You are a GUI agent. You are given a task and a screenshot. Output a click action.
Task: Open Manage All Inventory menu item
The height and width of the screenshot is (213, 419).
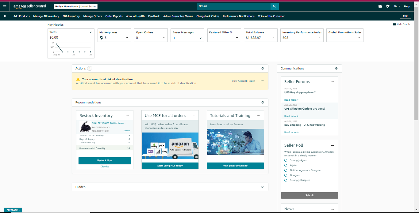tap(46, 16)
